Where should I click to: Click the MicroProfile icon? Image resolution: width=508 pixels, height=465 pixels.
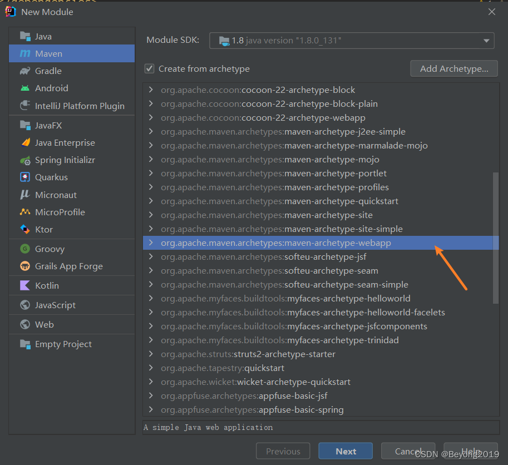pyautogui.click(x=25, y=212)
